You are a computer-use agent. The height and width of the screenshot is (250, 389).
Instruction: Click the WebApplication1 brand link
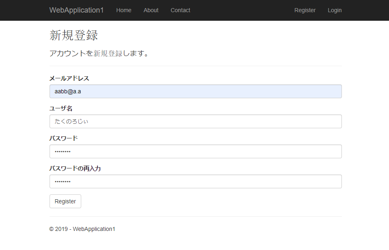(76, 10)
